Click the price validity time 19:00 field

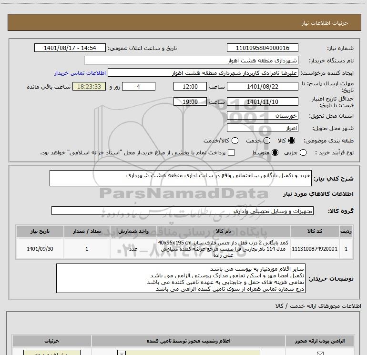pos(190,102)
